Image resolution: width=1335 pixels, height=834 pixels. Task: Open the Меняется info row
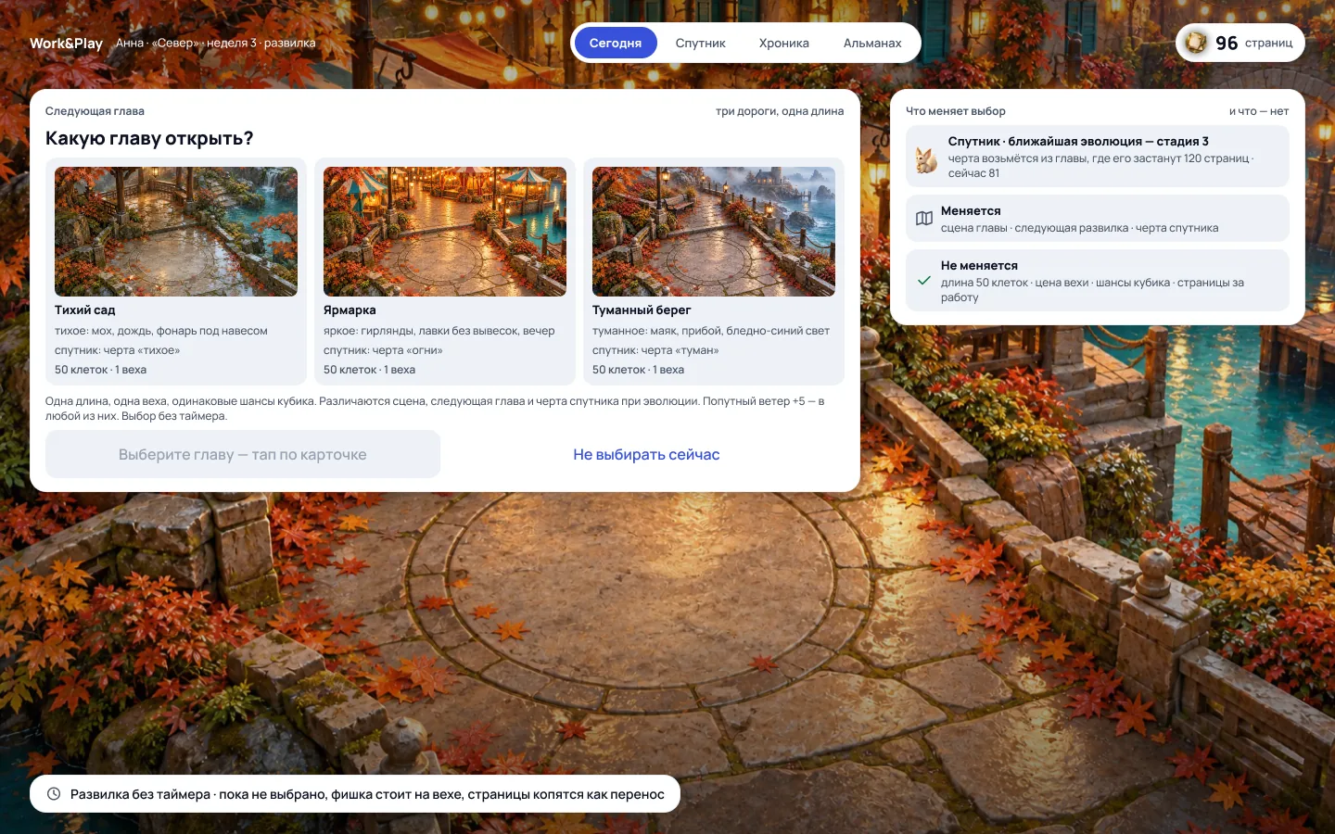pos(1098,219)
